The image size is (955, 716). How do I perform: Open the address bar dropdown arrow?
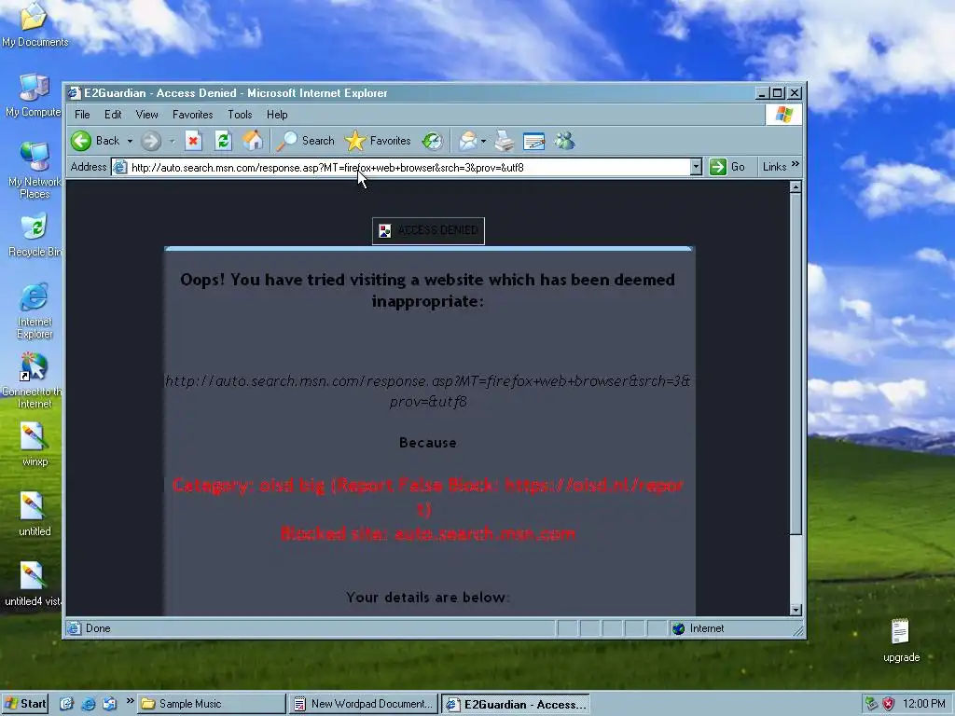pos(696,167)
